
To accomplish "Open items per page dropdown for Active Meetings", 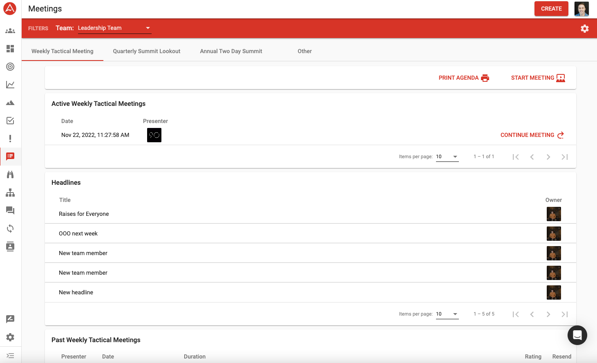I will pyautogui.click(x=447, y=157).
